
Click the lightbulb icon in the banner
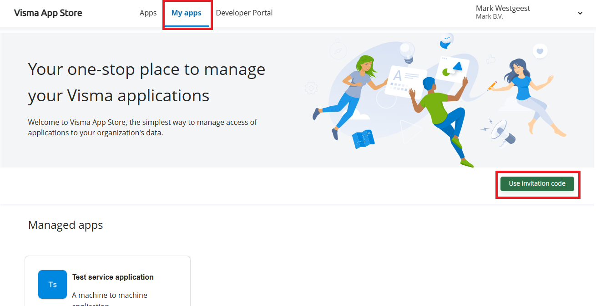[x=407, y=52]
